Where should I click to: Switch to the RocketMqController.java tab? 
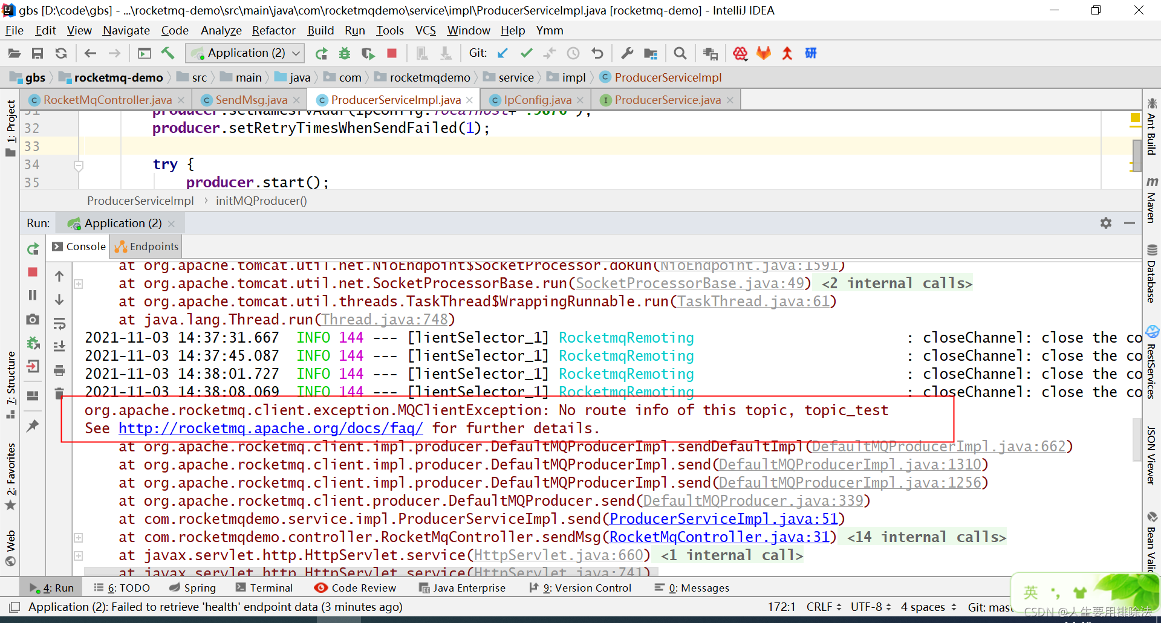[x=108, y=100]
